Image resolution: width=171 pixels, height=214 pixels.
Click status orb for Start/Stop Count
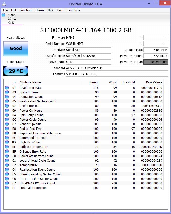(x=7, y=97)
